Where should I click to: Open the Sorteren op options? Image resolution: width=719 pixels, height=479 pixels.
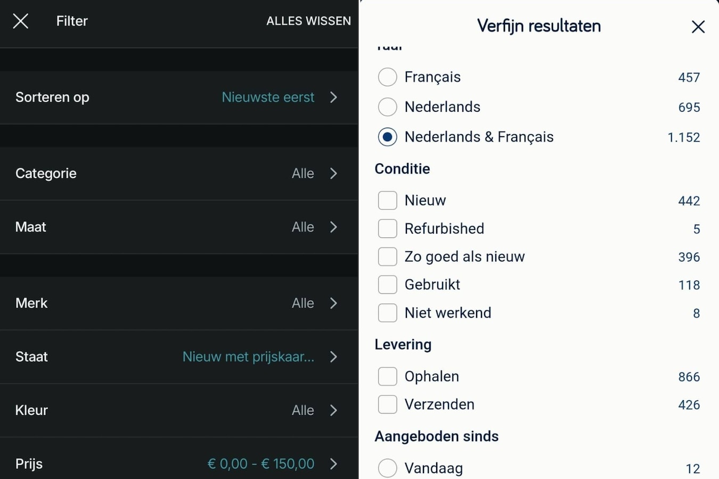(x=179, y=97)
